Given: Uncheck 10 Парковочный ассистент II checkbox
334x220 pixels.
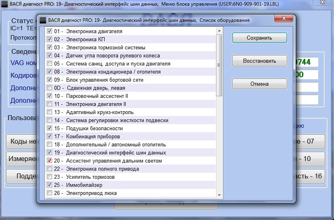Looking at the screenshot, I should coord(49,96).
